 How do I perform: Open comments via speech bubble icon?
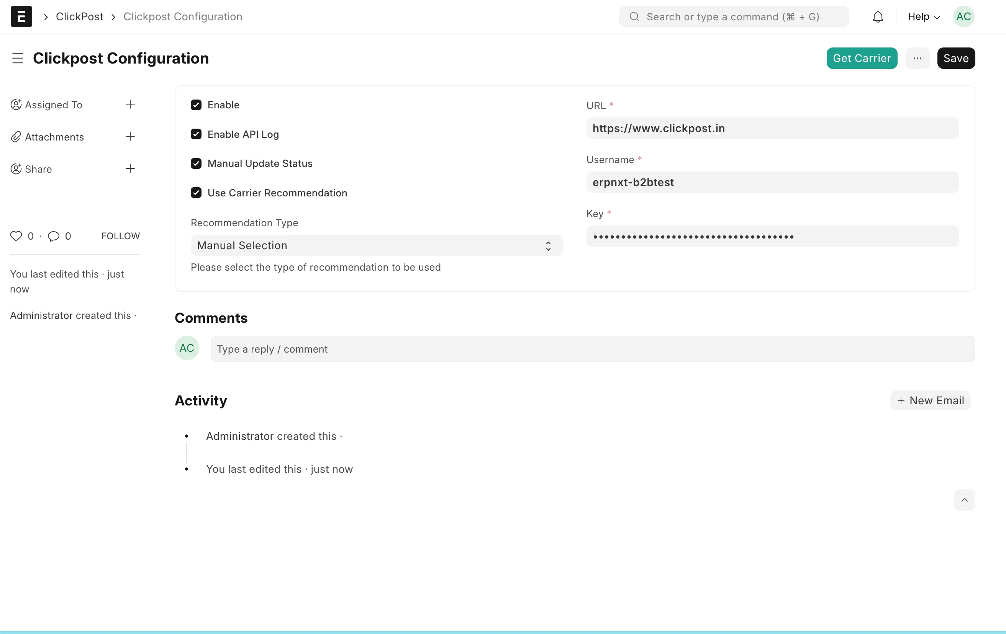[x=54, y=236]
